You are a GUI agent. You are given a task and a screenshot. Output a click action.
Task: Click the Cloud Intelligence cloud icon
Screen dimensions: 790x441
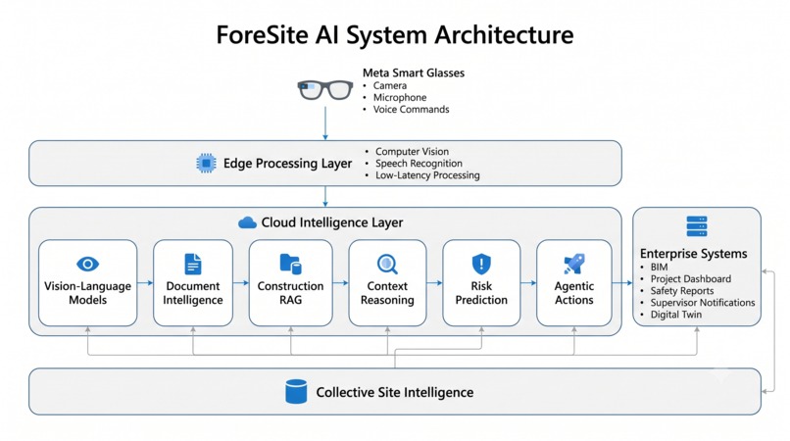coord(247,222)
